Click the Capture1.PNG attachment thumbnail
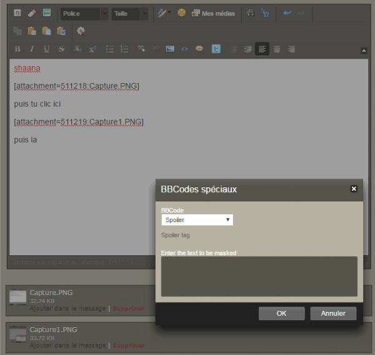This screenshot has width=375, height=355. tap(17, 334)
